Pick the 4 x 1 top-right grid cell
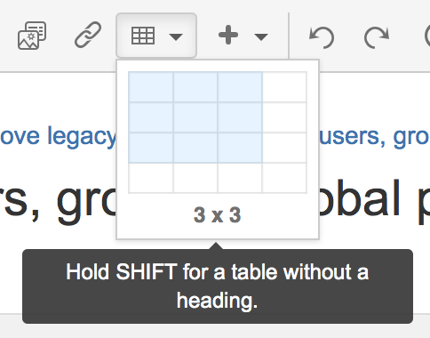Image resolution: width=430 pixels, height=338 pixels. 284,87
